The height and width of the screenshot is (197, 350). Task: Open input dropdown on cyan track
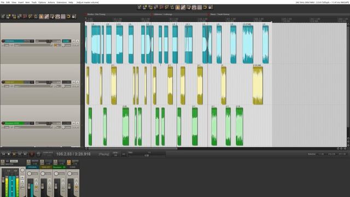point(33,45)
